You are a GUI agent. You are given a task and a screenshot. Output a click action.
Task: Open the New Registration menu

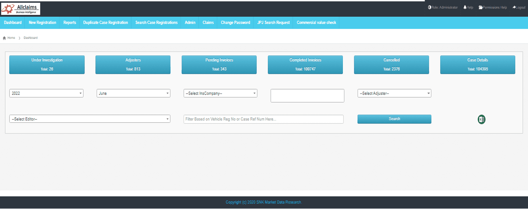[x=42, y=23]
